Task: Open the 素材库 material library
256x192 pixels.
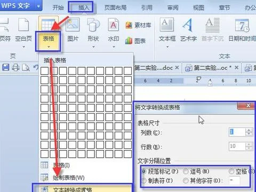Action: tap(138, 25)
